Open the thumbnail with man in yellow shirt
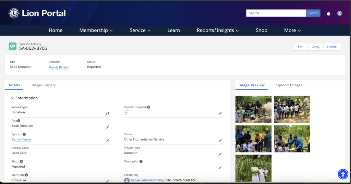Image resolution: width=351 pixels, height=184 pixels. [253, 139]
